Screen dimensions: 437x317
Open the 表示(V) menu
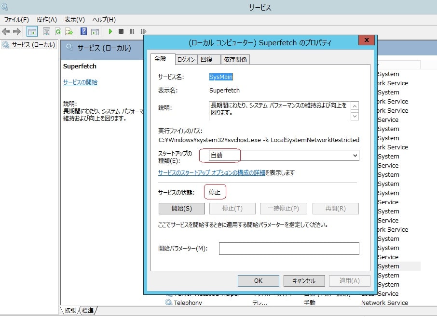pyautogui.click(x=74, y=19)
